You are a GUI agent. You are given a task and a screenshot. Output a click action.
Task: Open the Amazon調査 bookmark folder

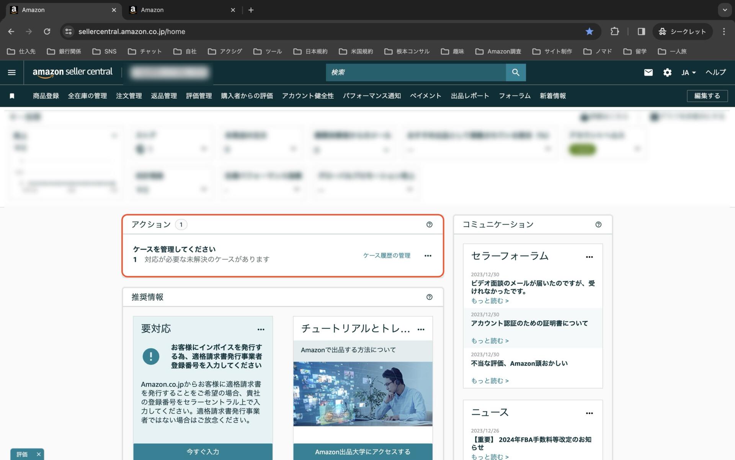click(x=498, y=51)
